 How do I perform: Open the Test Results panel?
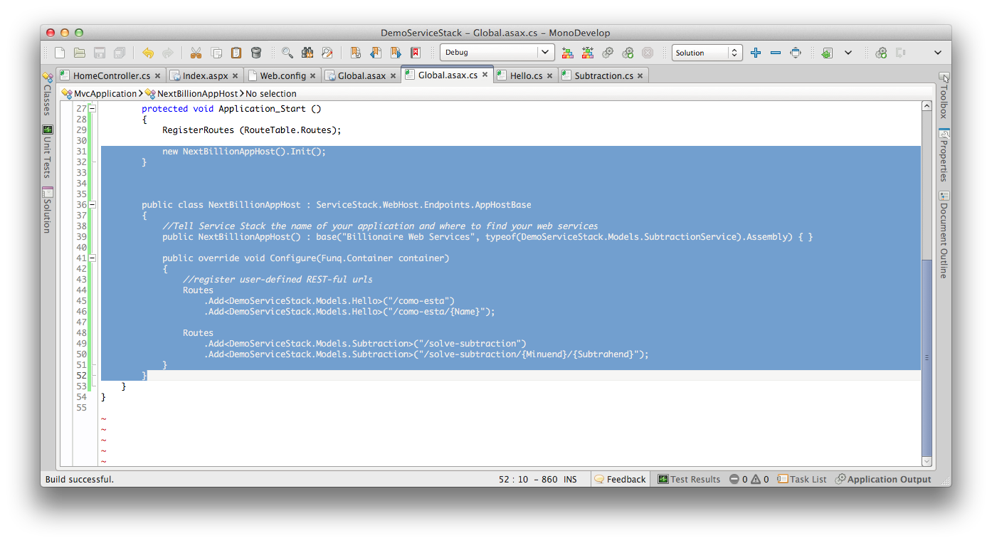tap(689, 479)
